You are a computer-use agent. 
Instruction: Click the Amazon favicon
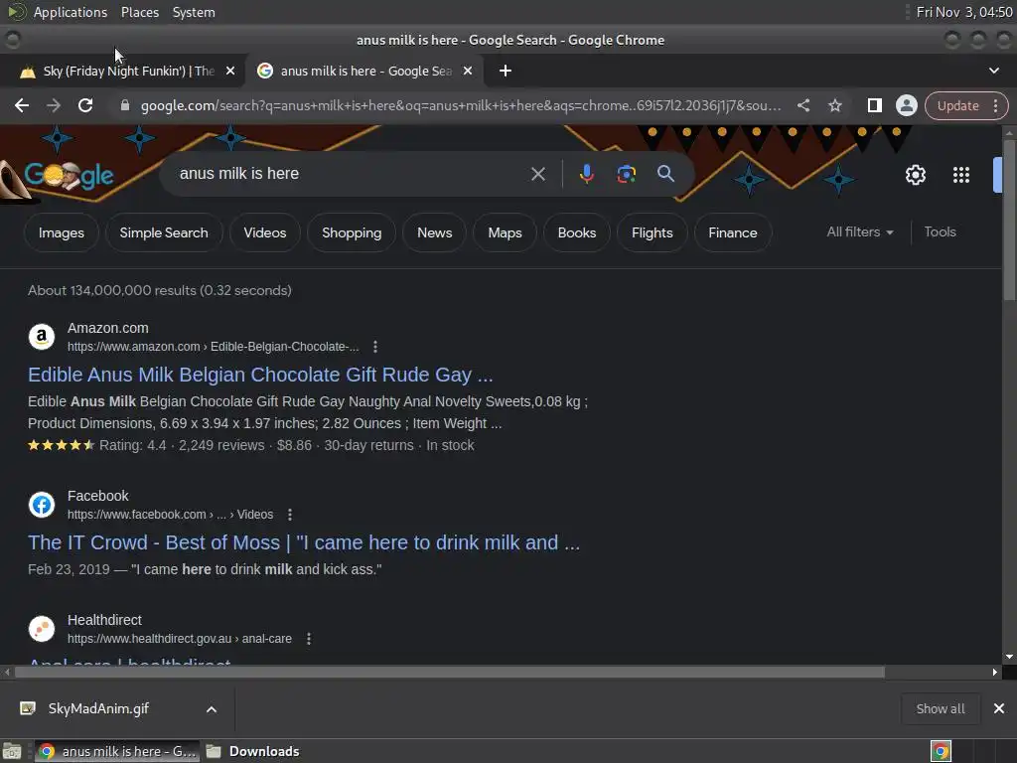coord(42,337)
